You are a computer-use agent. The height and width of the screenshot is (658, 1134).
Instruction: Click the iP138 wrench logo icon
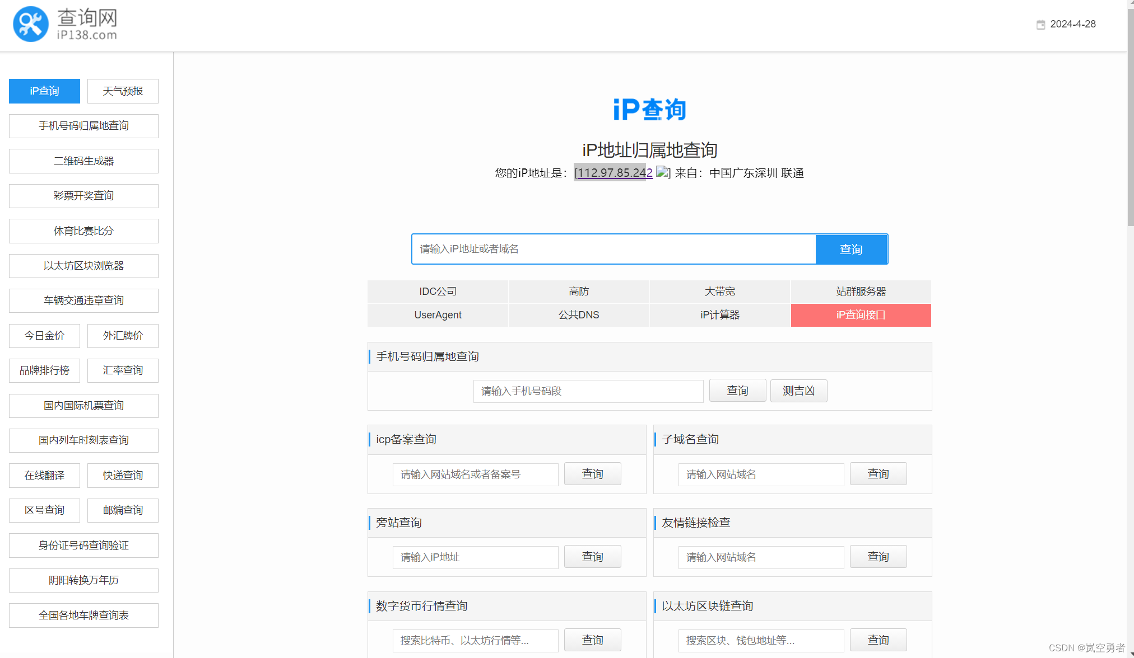pyautogui.click(x=31, y=24)
